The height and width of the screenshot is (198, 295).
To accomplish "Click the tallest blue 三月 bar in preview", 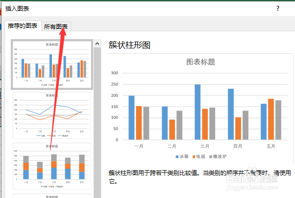I will (197, 112).
